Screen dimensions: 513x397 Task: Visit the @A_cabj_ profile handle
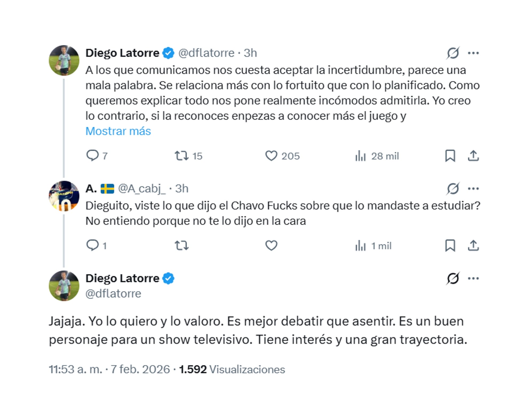point(142,189)
